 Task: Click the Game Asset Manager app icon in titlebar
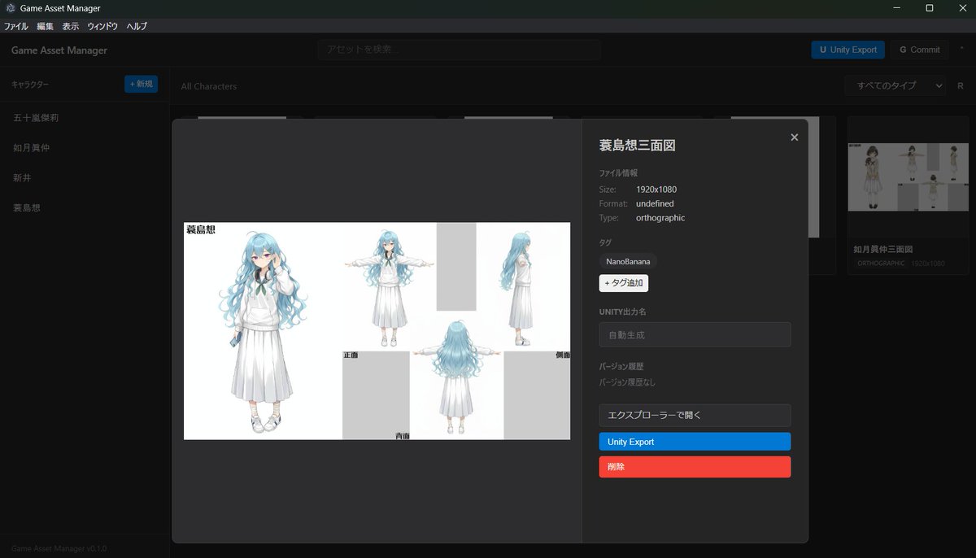[9, 8]
